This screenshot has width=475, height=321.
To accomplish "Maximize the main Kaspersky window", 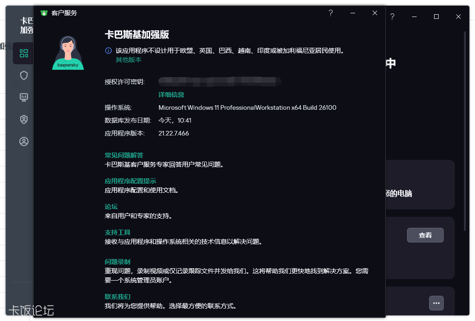I will [x=436, y=17].
